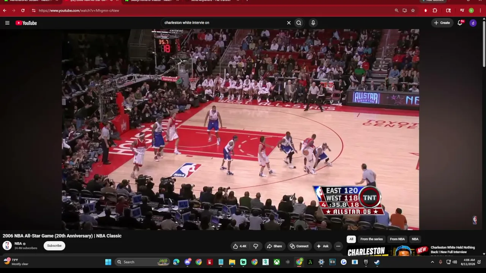The image size is (486, 273).
Task: Select the NBA filter chip
Action: tap(415, 239)
